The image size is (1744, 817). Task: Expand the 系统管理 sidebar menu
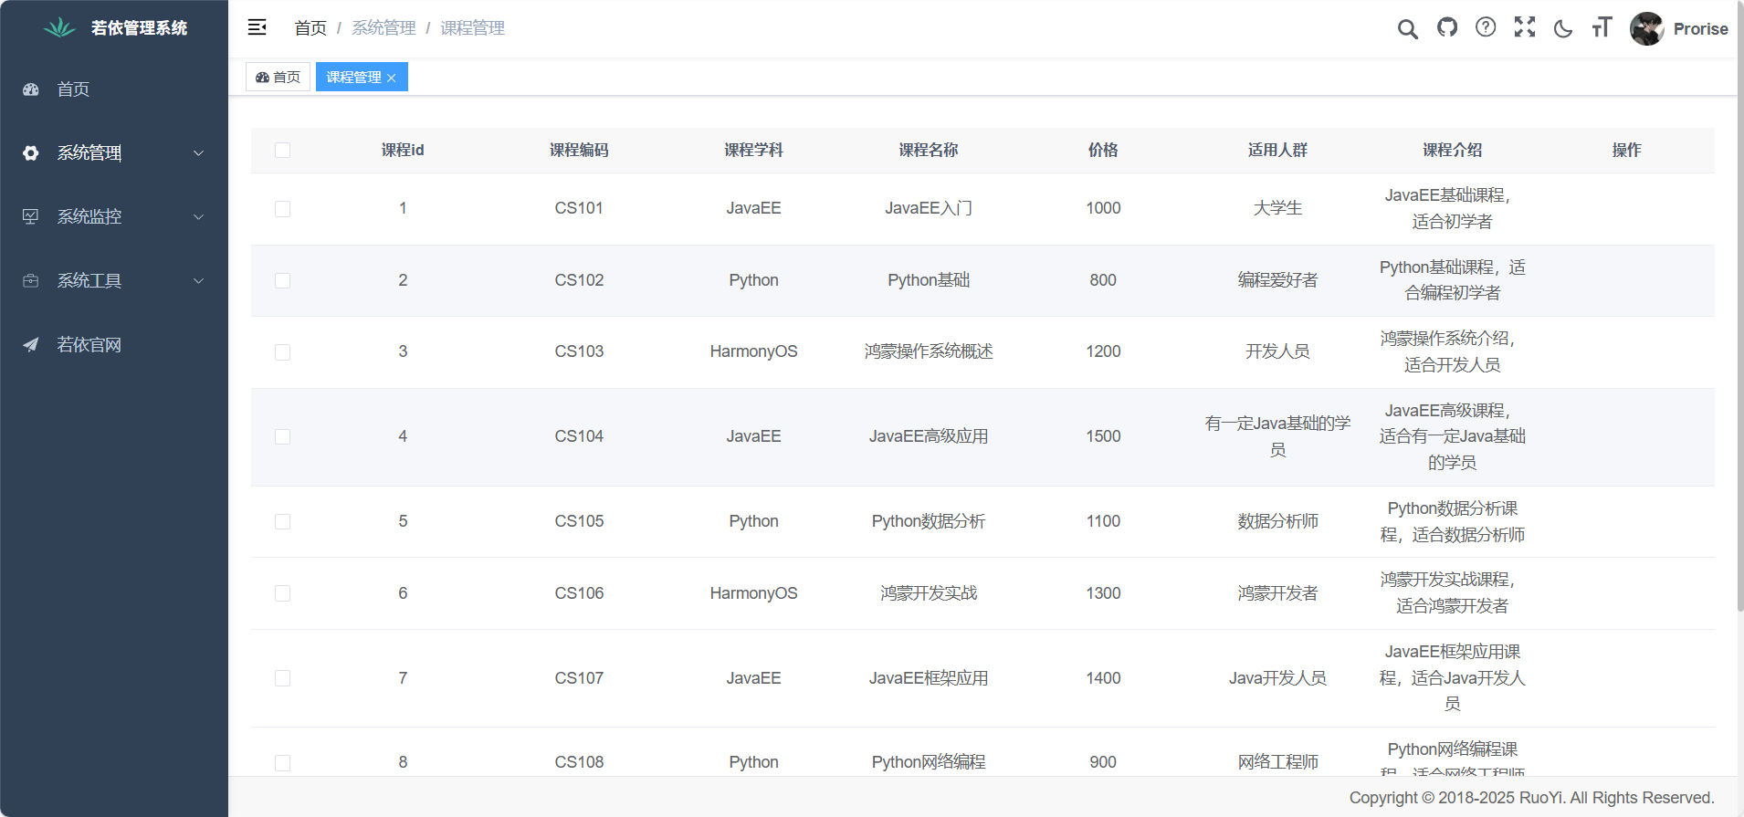tap(113, 153)
